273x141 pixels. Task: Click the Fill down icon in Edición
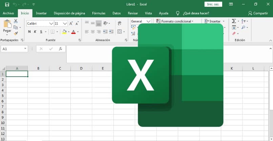(x=234, y=27)
